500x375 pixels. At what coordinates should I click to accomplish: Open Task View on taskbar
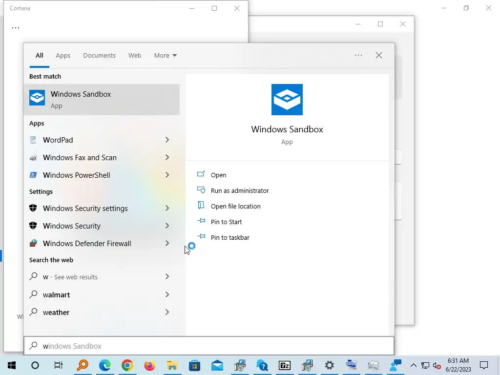click(x=59, y=365)
